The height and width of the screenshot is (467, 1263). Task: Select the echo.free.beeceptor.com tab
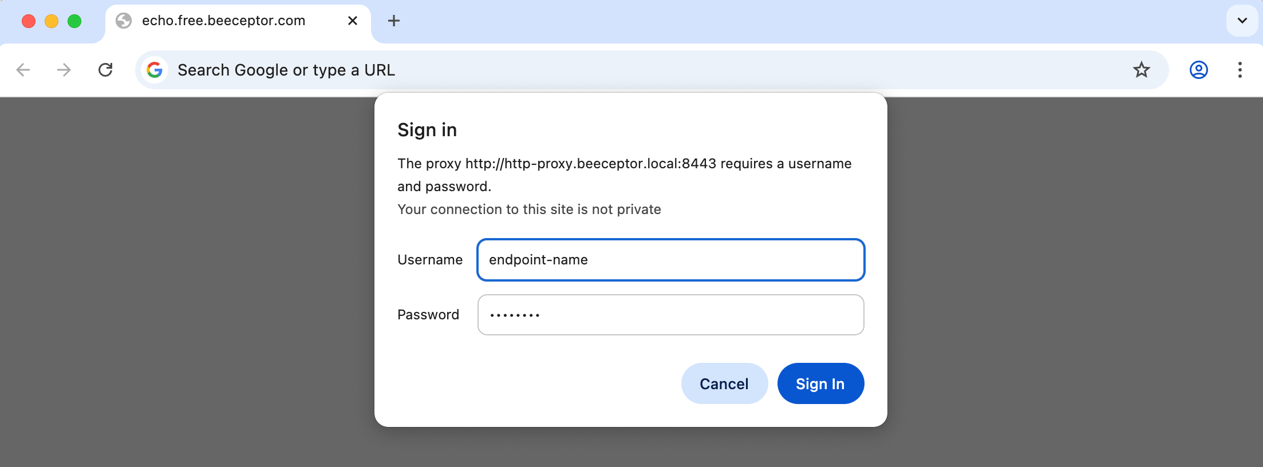pyautogui.click(x=223, y=21)
